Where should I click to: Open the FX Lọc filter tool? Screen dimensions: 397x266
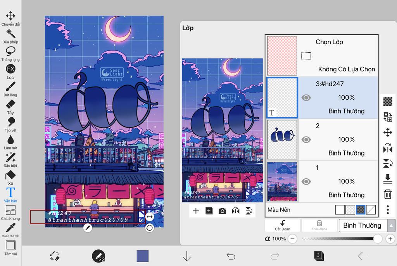pyautogui.click(x=10, y=72)
